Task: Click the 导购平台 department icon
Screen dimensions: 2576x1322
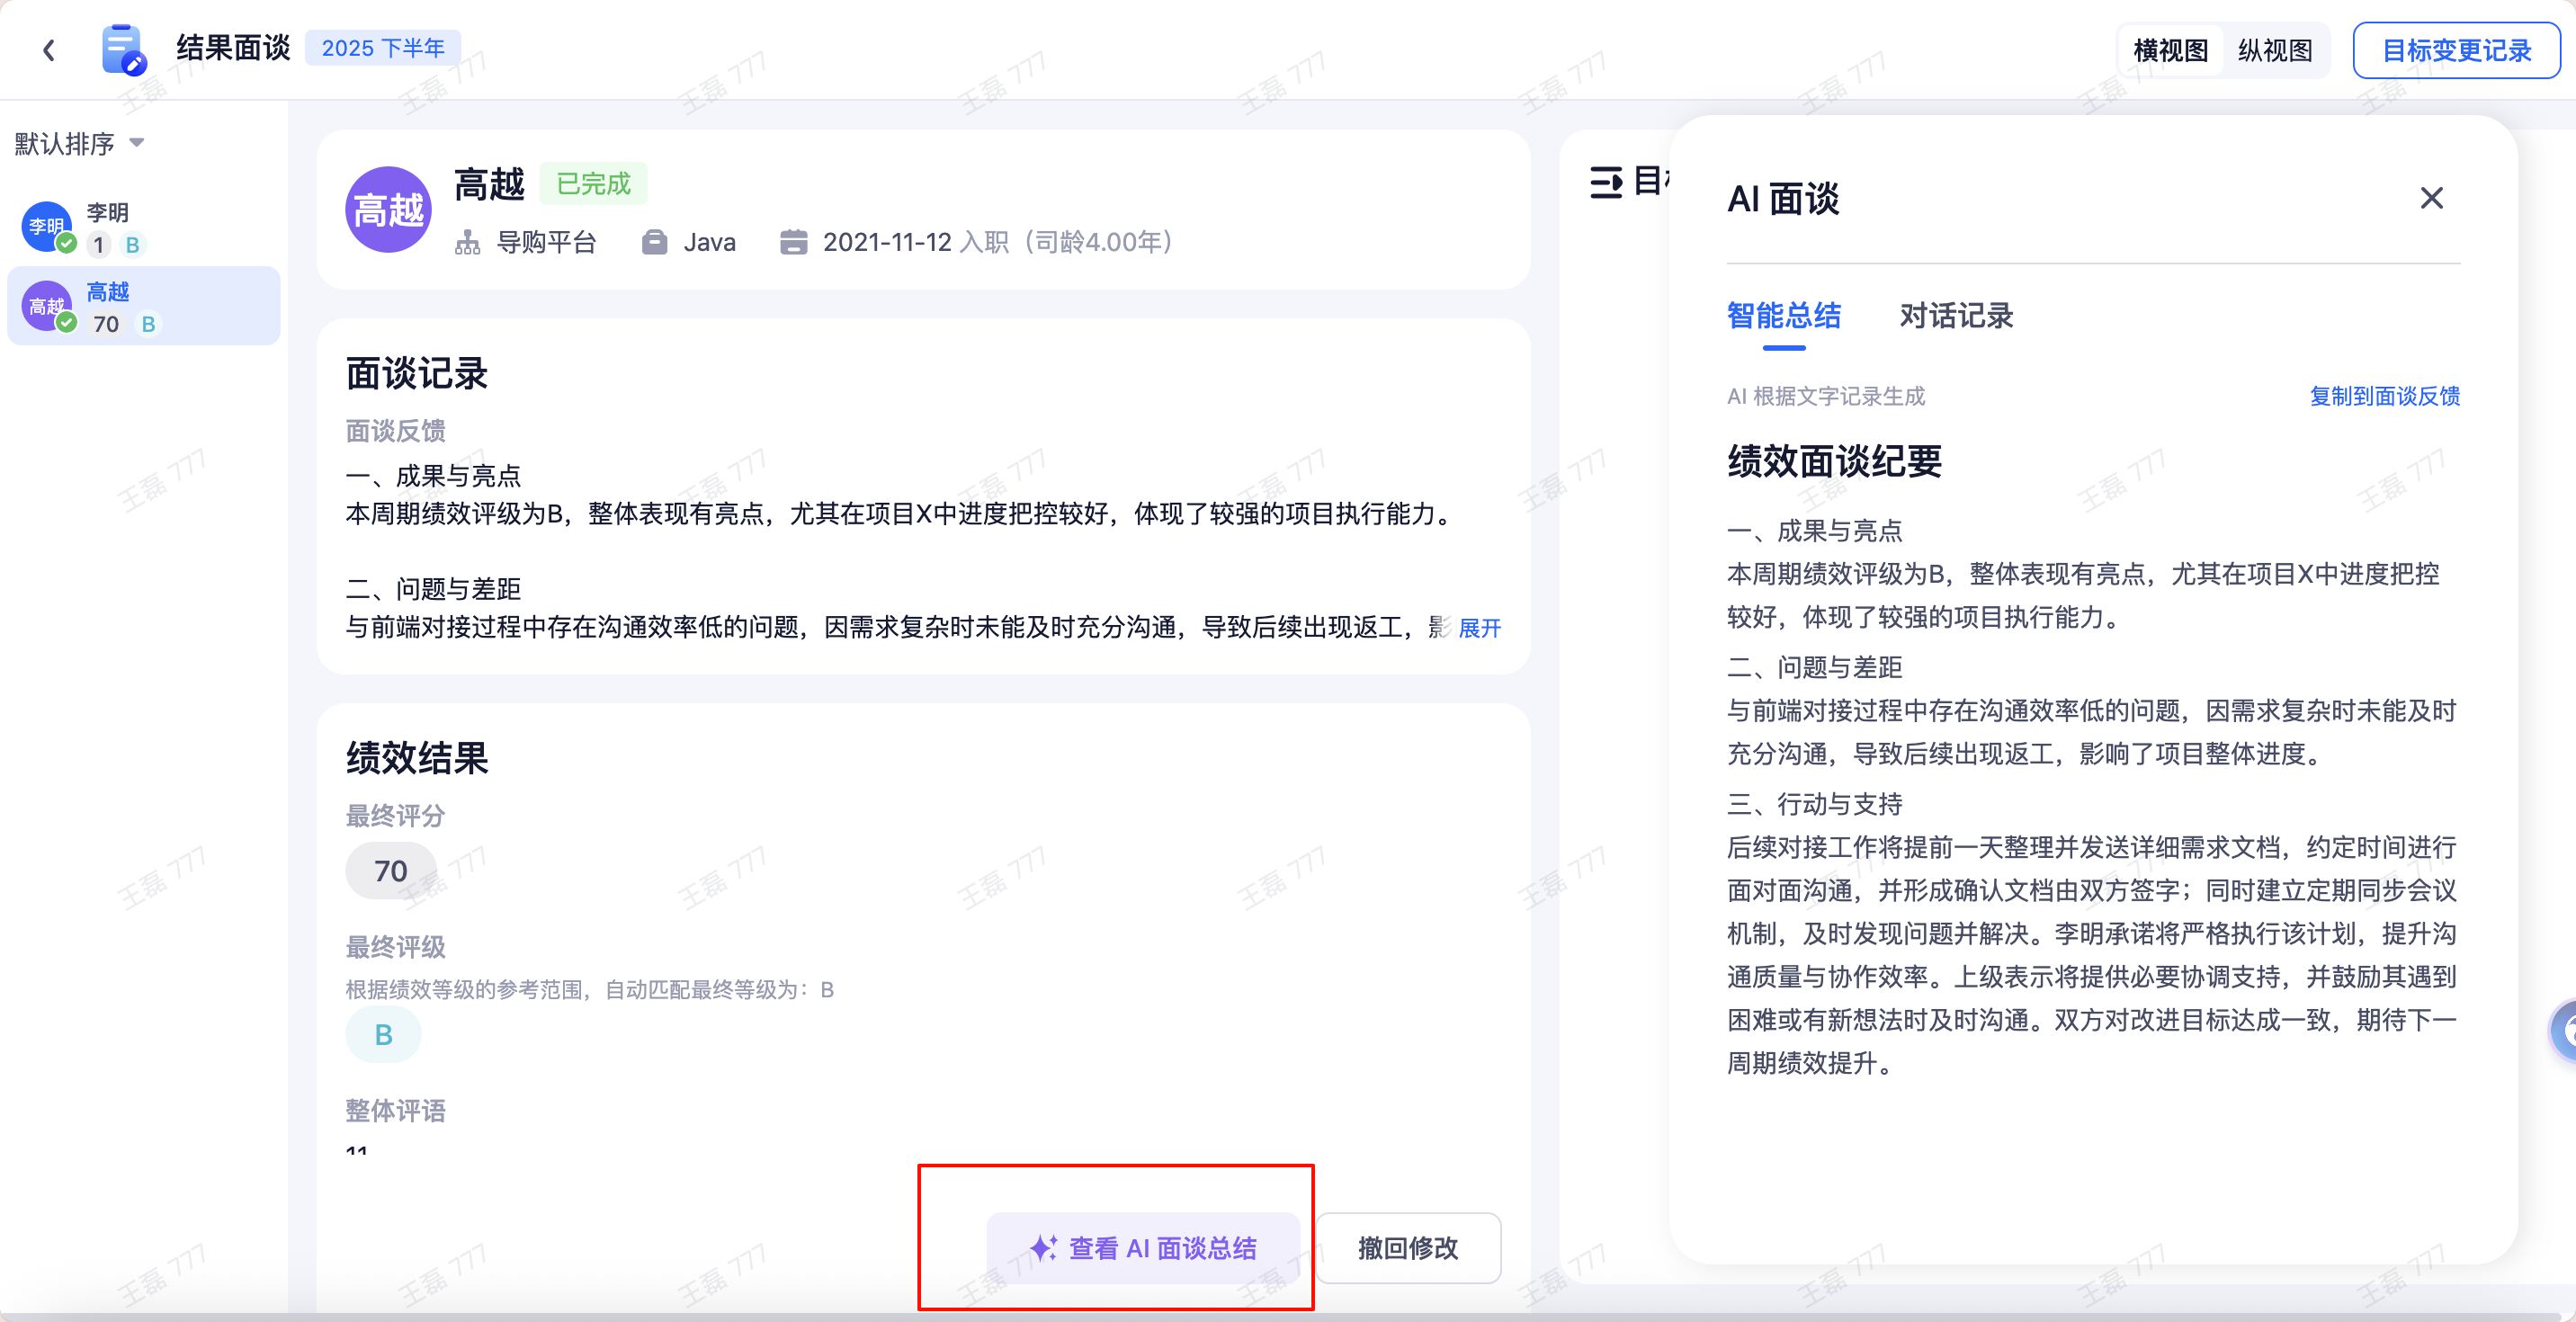Action: (468, 242)
